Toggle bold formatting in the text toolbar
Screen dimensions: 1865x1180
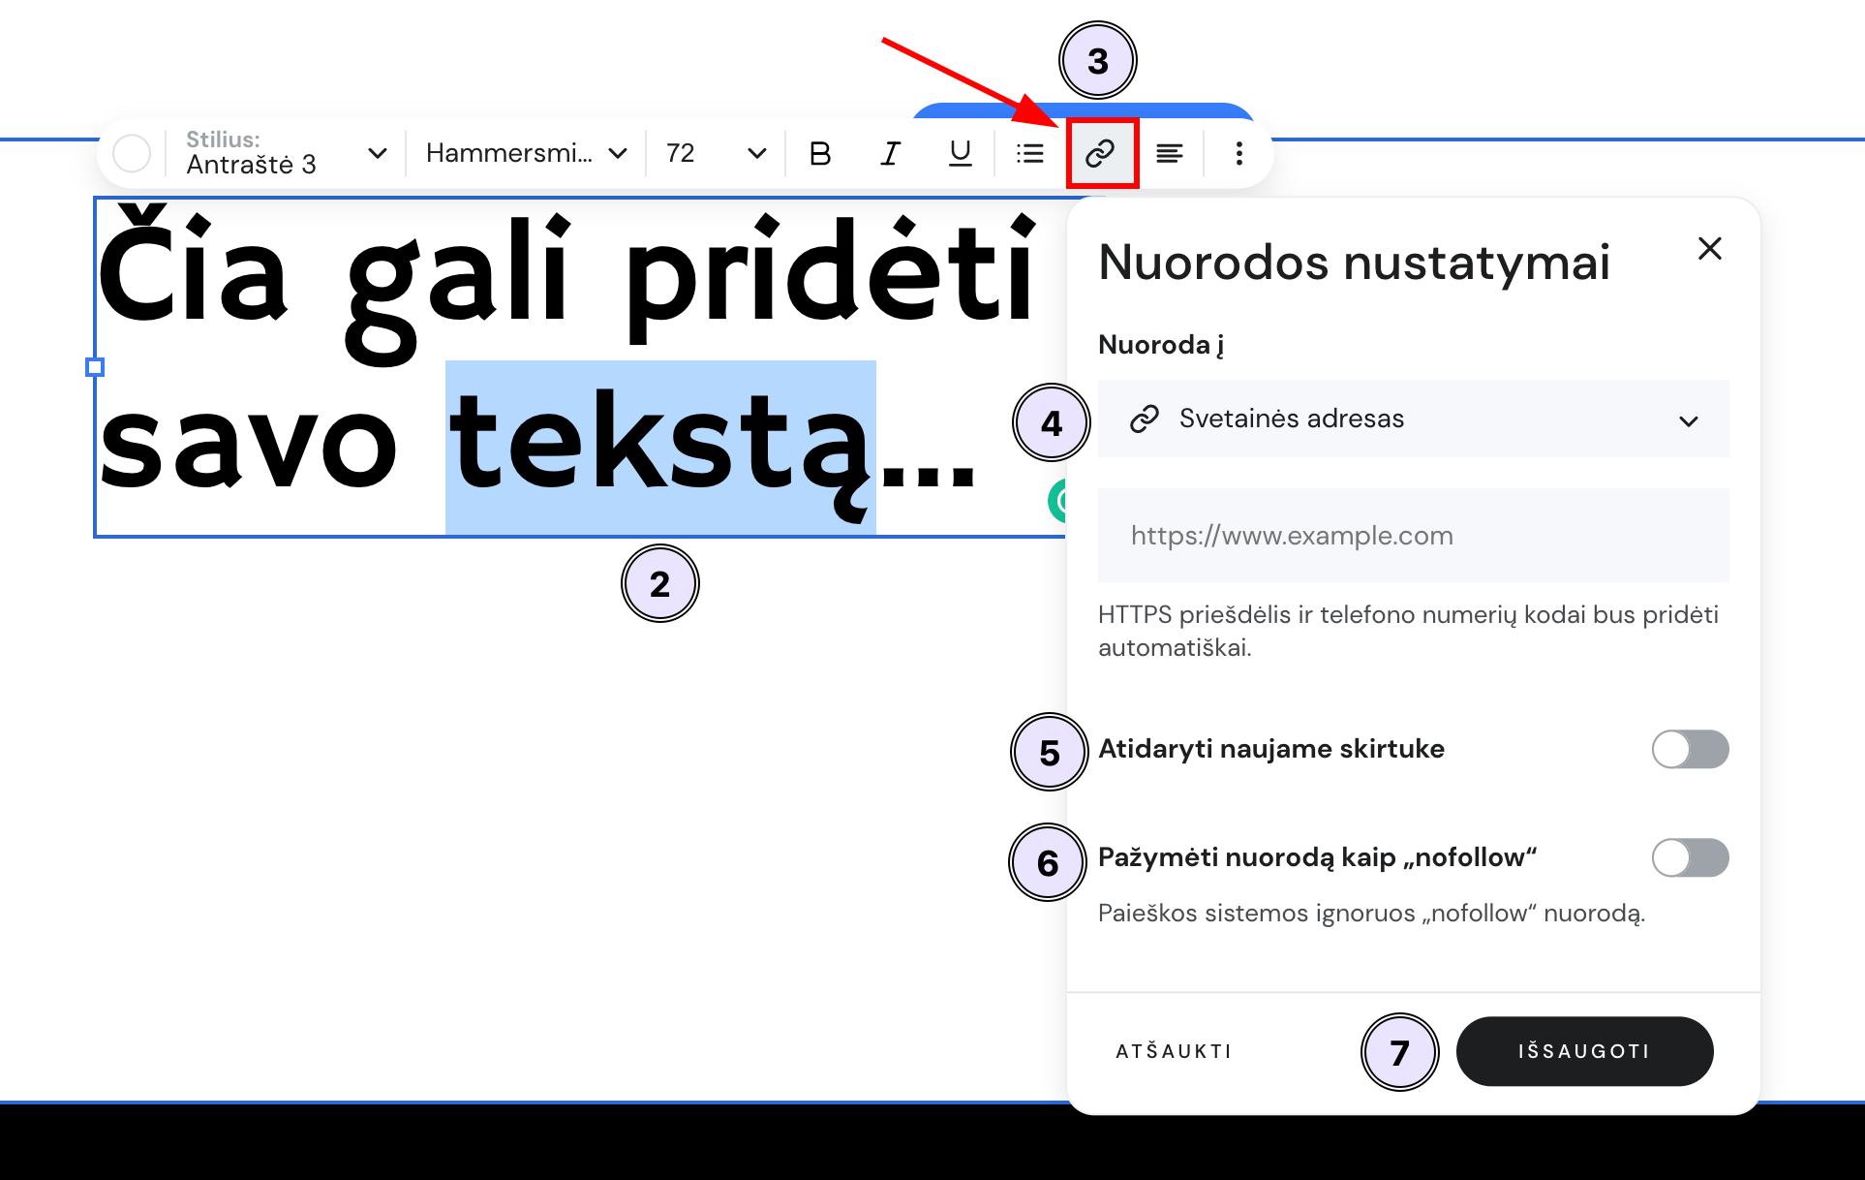820,152
